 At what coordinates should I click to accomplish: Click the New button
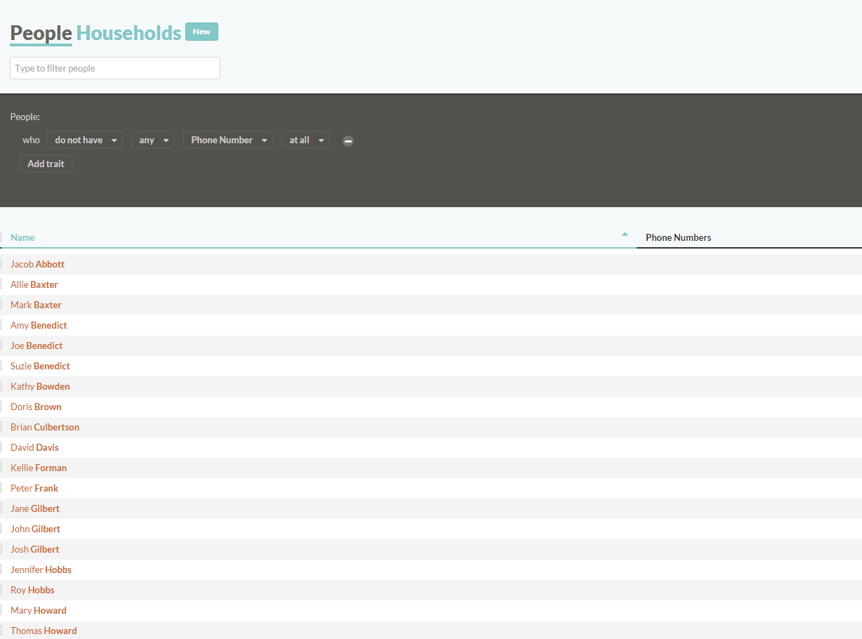pos(201,32)
